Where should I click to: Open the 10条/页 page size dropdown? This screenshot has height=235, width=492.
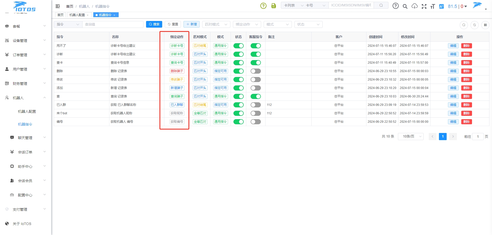[x=411, y=137]
